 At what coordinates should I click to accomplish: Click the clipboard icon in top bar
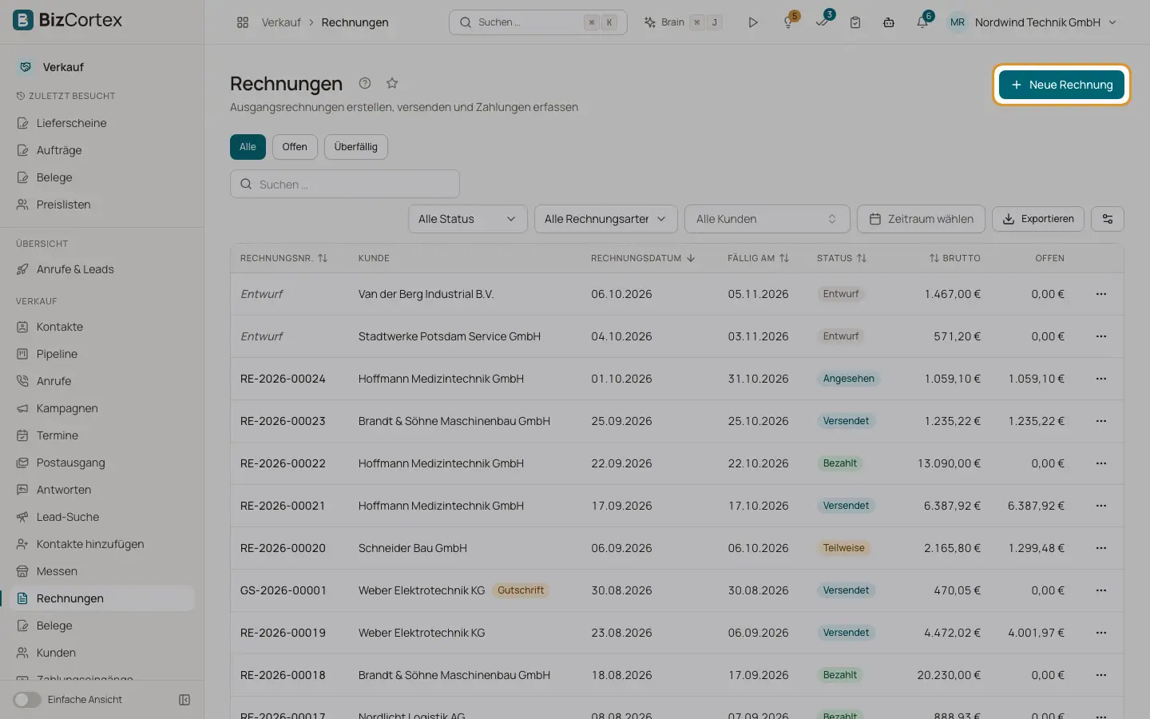[x=855, y=22]
